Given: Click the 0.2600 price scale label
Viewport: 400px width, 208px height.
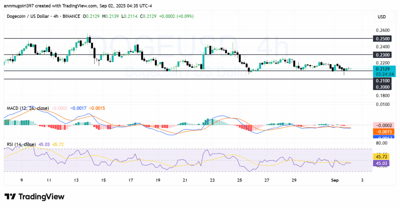Looking at the screenshot, I should 383,30.
